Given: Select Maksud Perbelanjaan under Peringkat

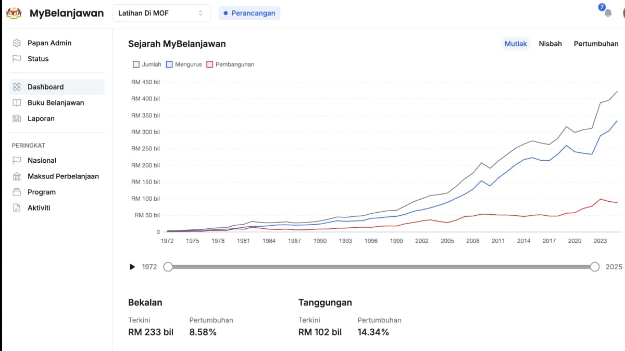Looking at the screenshot, I should [57, 176].
